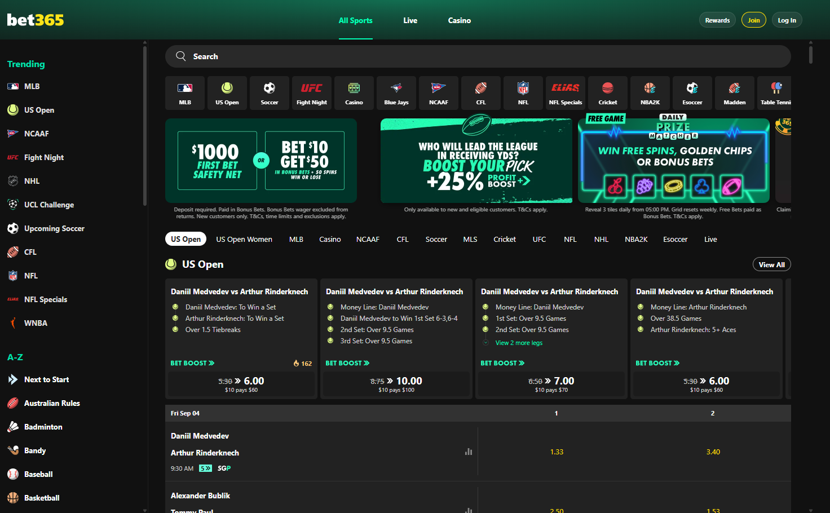
Task: Click the Rewards button
Action: pyautogui.click(x=717, y=20)
